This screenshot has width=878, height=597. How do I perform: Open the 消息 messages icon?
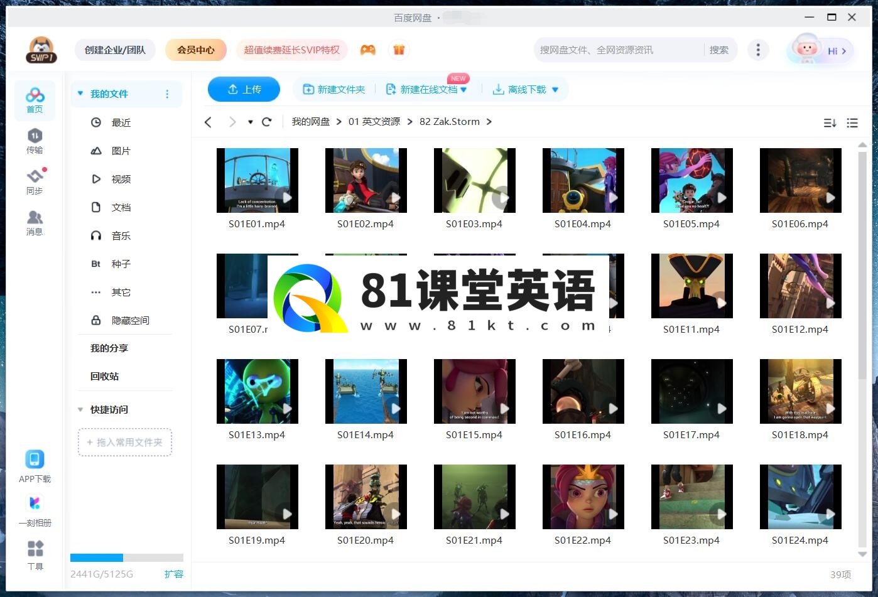coord(35,223)
